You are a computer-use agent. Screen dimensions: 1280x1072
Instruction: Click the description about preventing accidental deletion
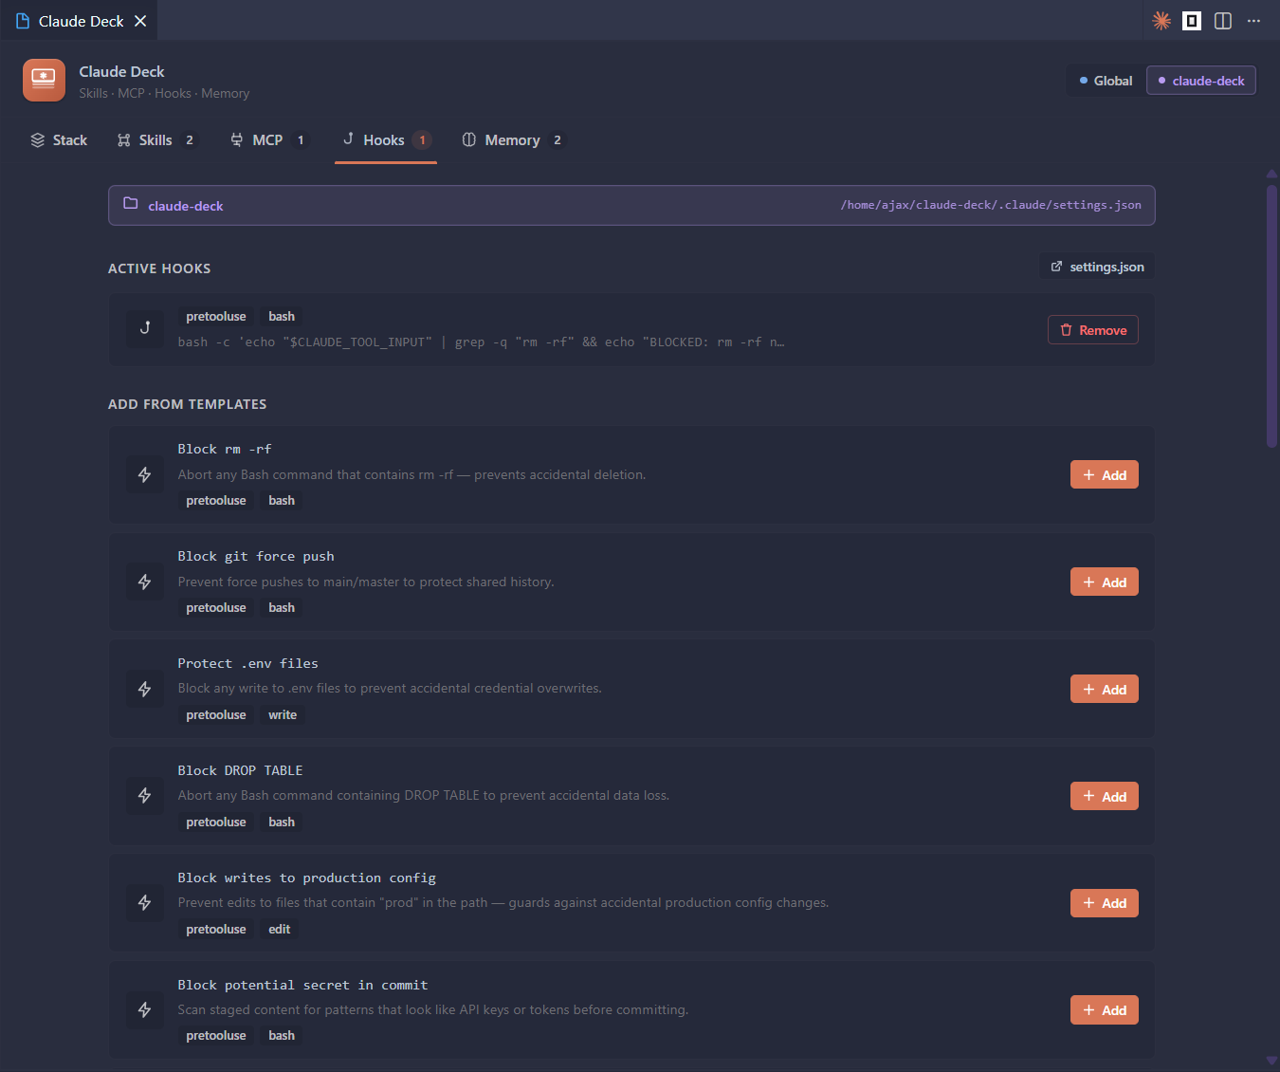click(411, 474)
